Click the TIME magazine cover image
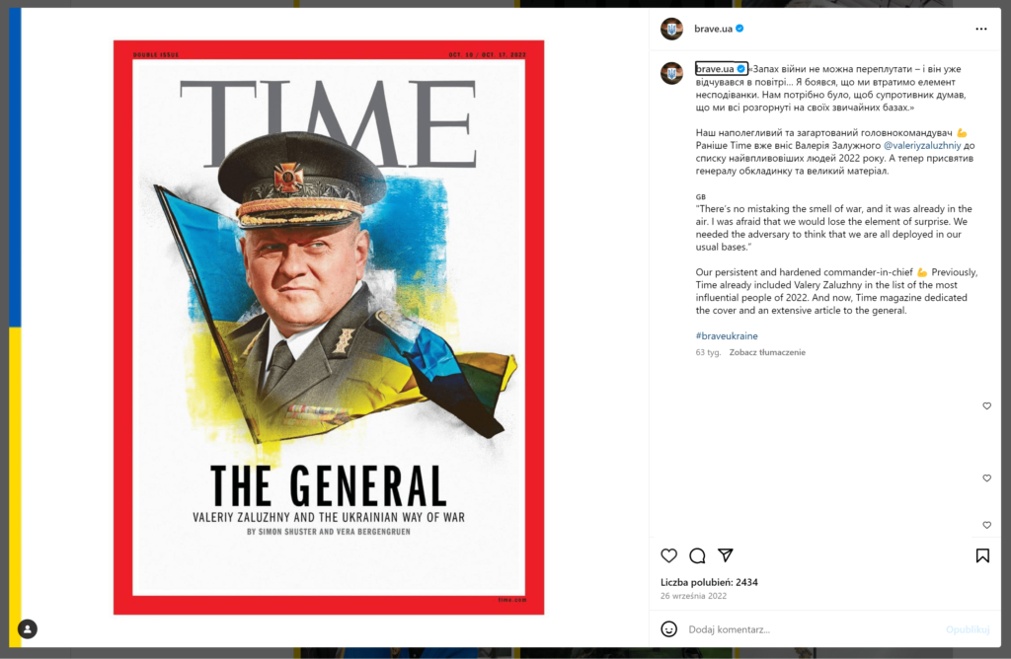 click(x=329, y=328)
